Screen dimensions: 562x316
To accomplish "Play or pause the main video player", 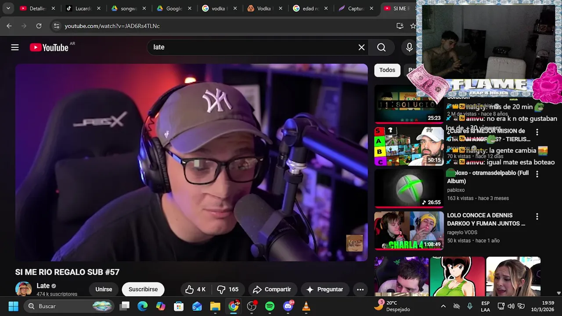I will click(191, 162).
